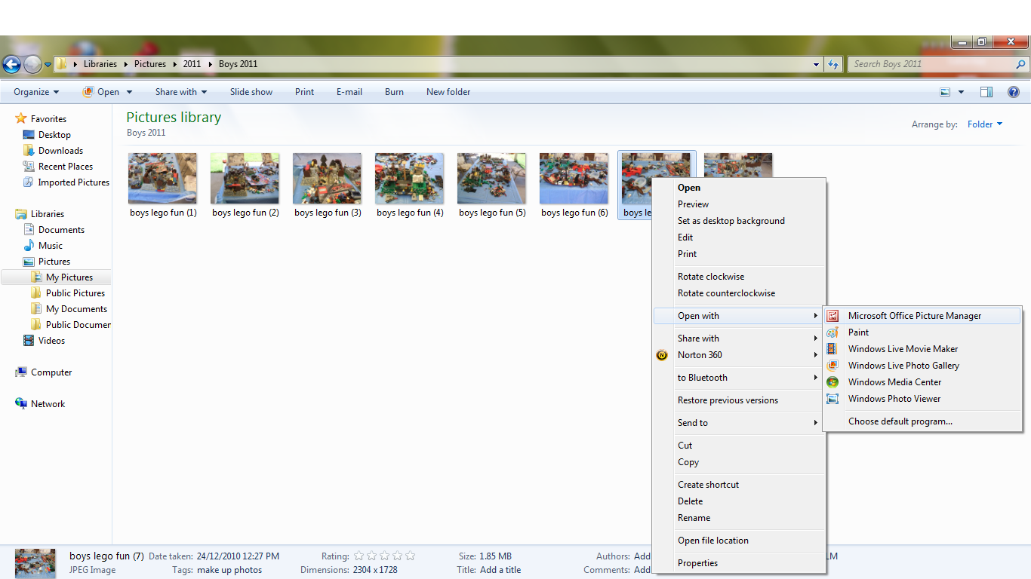Viewport: 1031px width, 579px height.
Task: Click the Back navigation arrow
Action: click(x=11, y=65)
